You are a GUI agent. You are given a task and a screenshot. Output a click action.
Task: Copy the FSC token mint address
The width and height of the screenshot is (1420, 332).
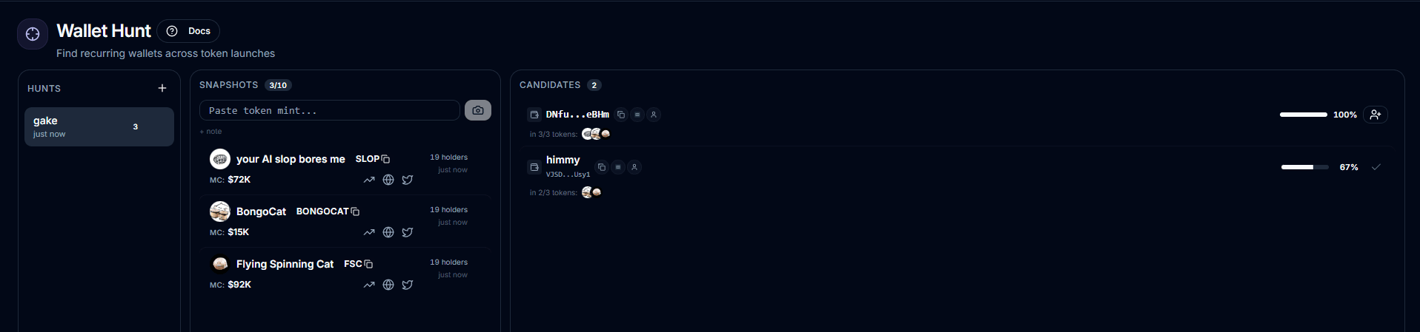coord(368,264)
